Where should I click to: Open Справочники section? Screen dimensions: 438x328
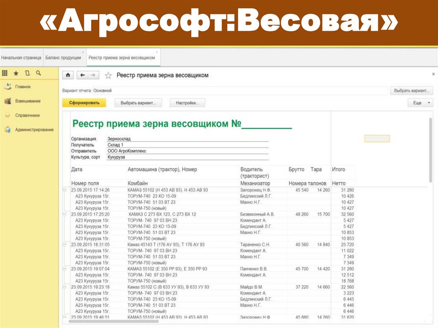[x=27, y=115]
